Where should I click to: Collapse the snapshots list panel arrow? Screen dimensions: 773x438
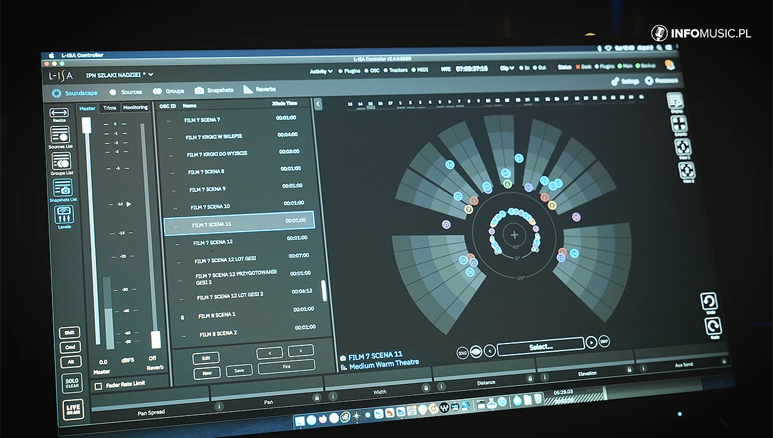318,104
